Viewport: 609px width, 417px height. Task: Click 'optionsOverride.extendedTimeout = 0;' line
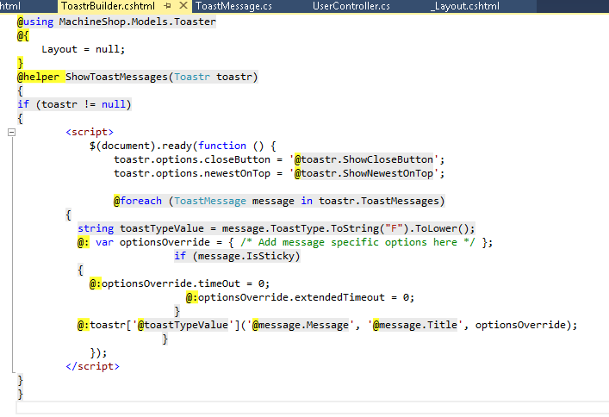click(x=306, y=298)
